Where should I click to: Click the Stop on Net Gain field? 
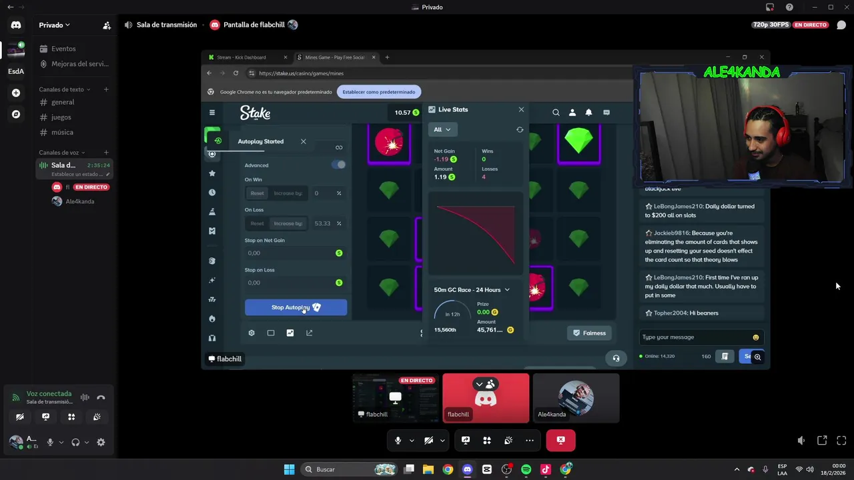(296, 253)
